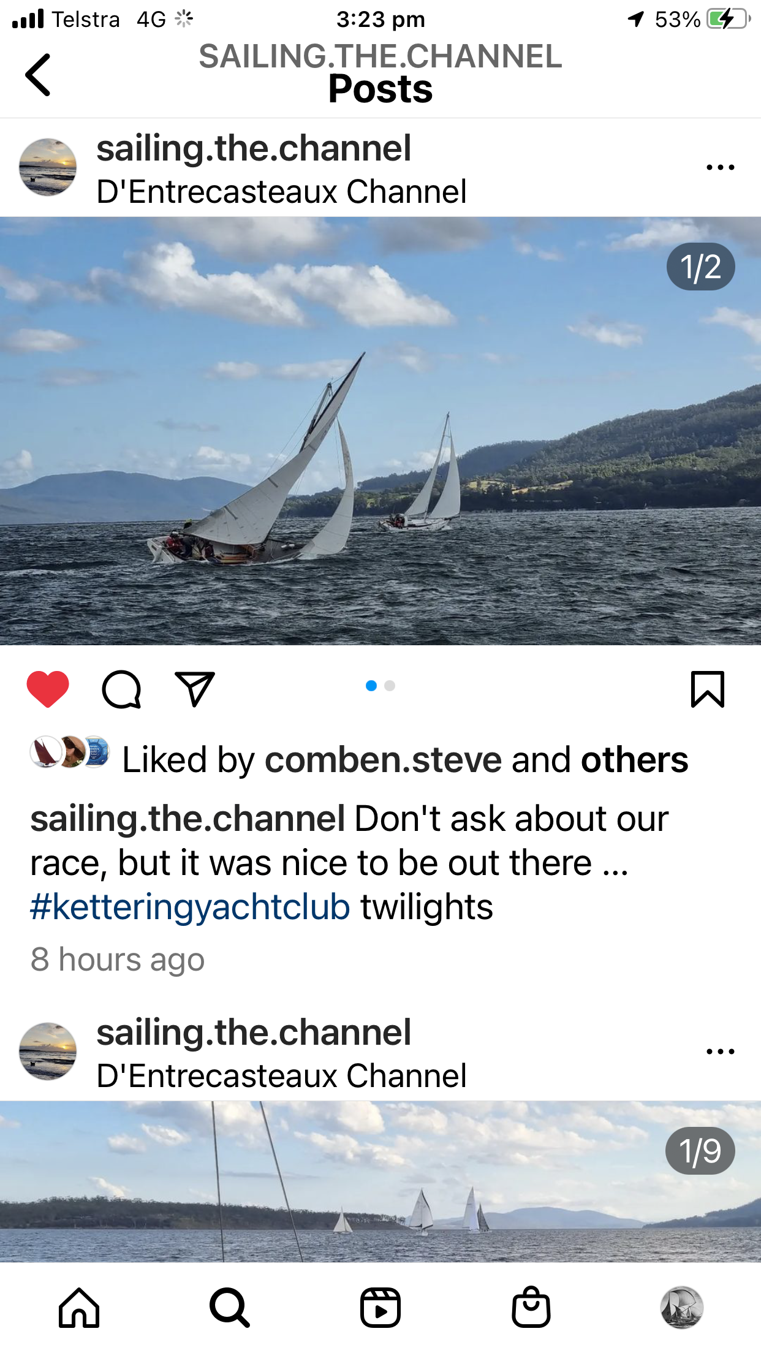The width and height of the screenshot is (761, 1353).
Task: Open #ketteringyachtclub hashtag link
Action: pyautogui.click(x=190, y=907)
